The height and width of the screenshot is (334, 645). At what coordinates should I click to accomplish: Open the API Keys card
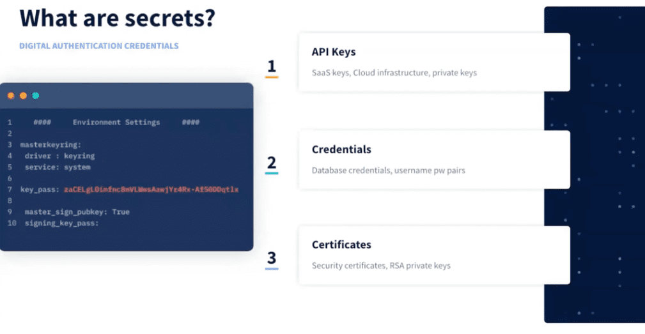coord(435,63)
